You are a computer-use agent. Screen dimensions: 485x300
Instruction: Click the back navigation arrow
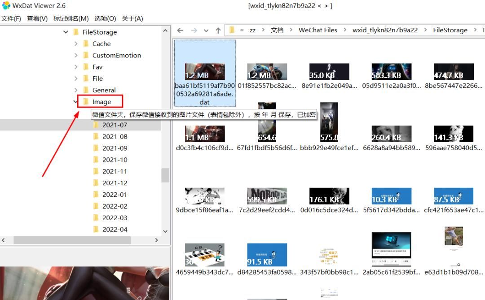tap(179, 30)
